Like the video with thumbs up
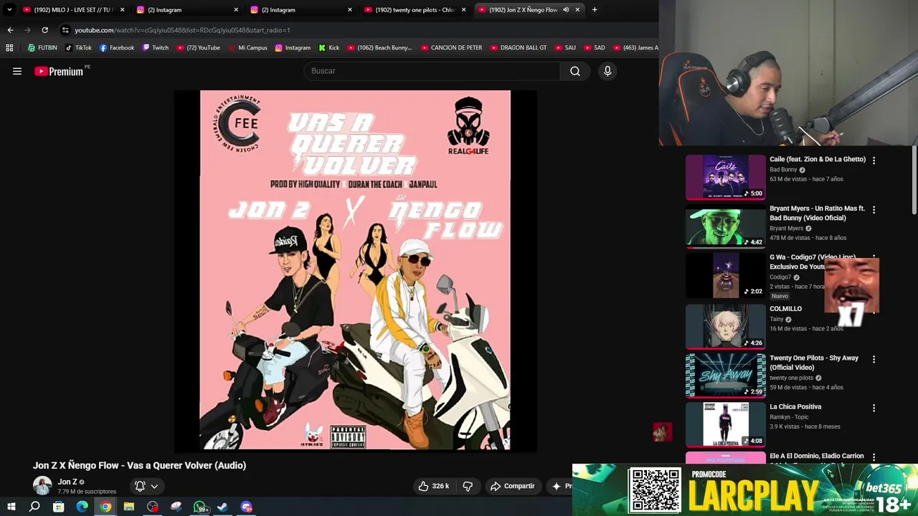918x516 pixels. point(434,486)
